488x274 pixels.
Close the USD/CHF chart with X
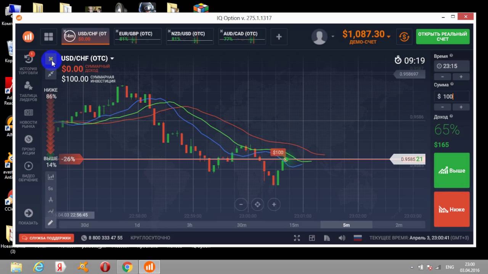point(51,59)
